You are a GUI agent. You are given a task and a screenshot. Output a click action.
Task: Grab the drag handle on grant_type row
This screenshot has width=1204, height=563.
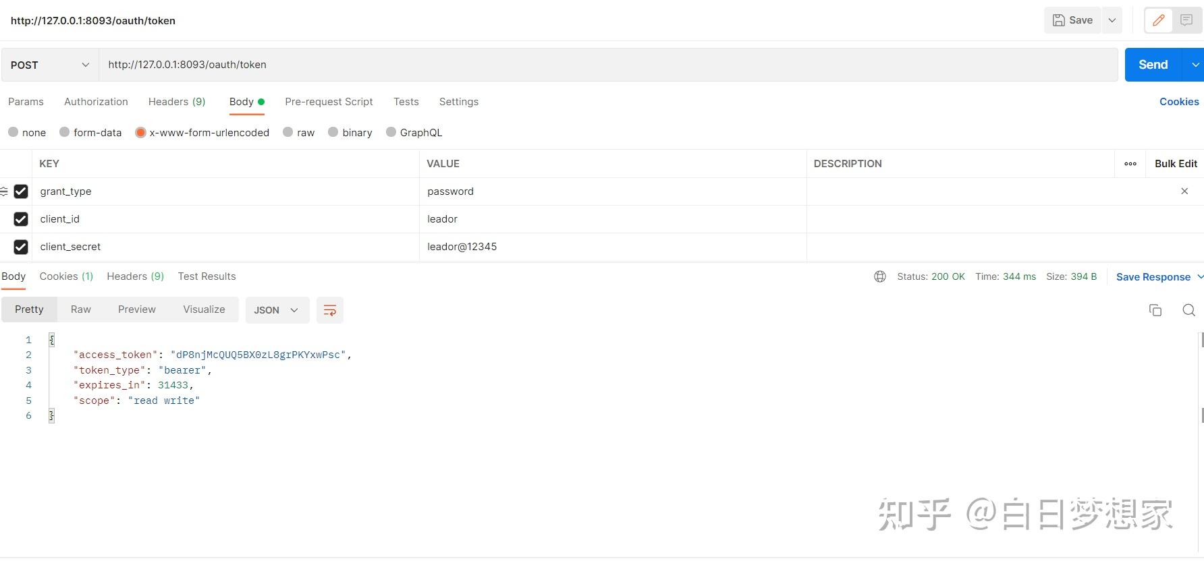[x=4, y=191]
